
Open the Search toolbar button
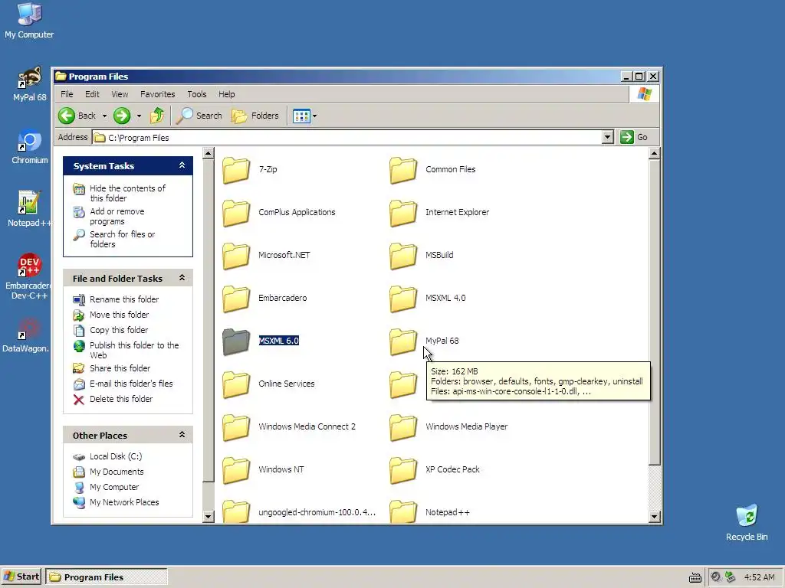coord(199,116)
